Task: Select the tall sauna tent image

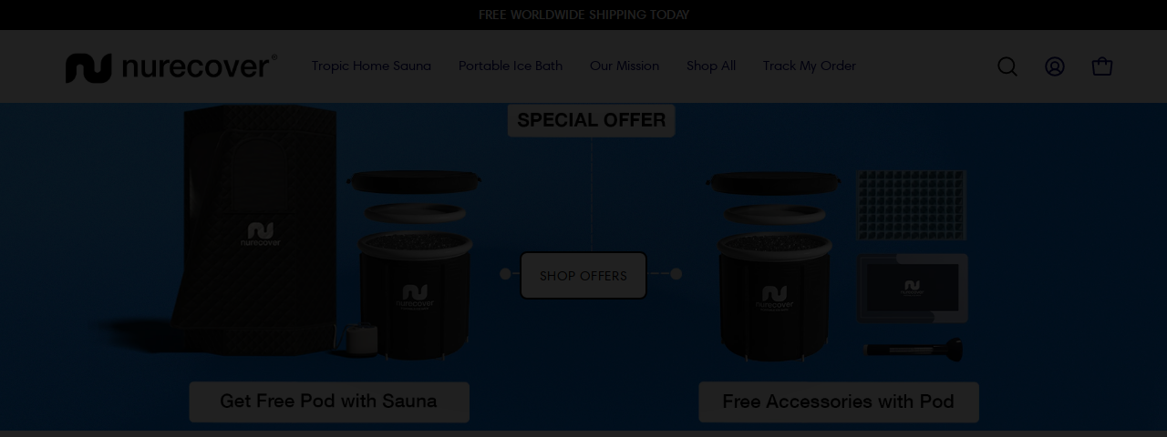Action: pos(260,230)
